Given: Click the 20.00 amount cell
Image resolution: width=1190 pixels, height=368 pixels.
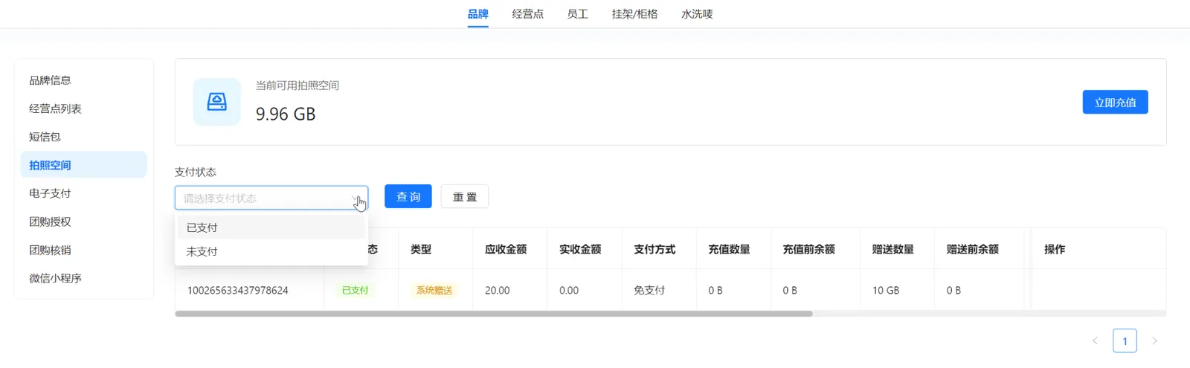Looking at the screenshot, I should point(498,290).
